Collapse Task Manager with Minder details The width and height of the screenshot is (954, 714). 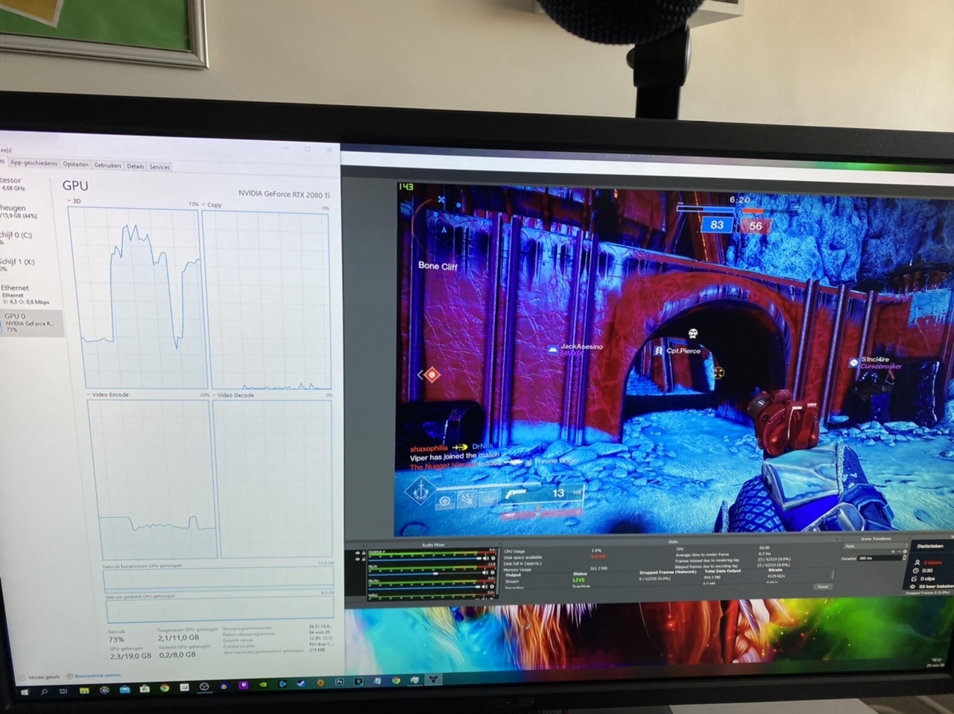tap(40, 677)
